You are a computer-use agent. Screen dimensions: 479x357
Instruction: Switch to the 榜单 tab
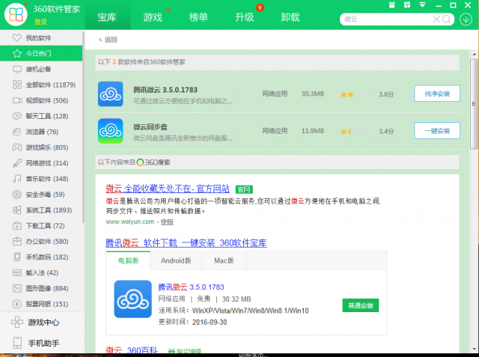pyautogui.click(x=198, y=17)
